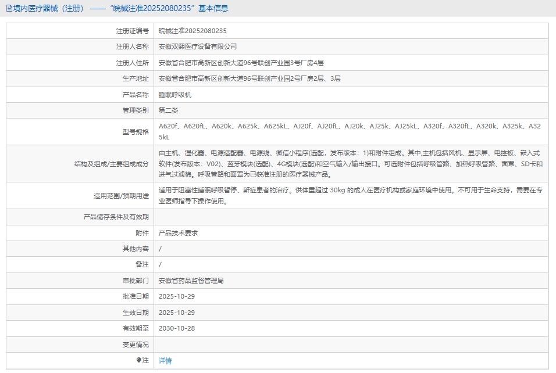Click the 结构及组成/主要组成成分 label
556x373 pixels.
coord(112,164)
